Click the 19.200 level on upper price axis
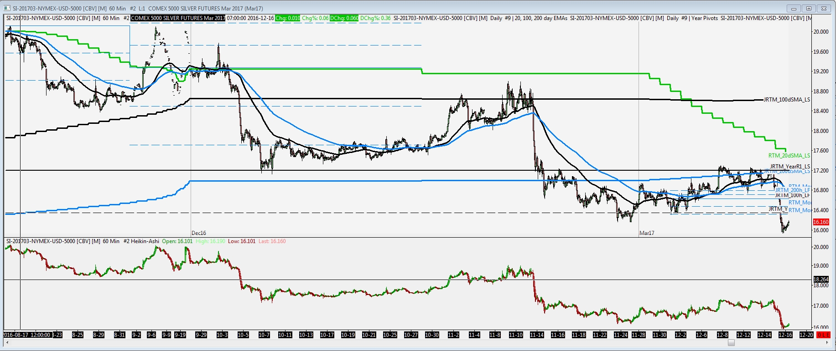Image resolution: width=836 pixels, height=351 pixels. coord(821,71)
